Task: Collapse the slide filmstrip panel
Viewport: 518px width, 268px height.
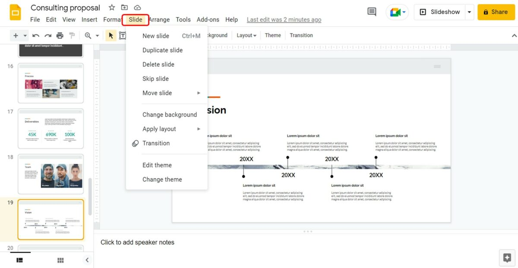Action: (87, 260)
